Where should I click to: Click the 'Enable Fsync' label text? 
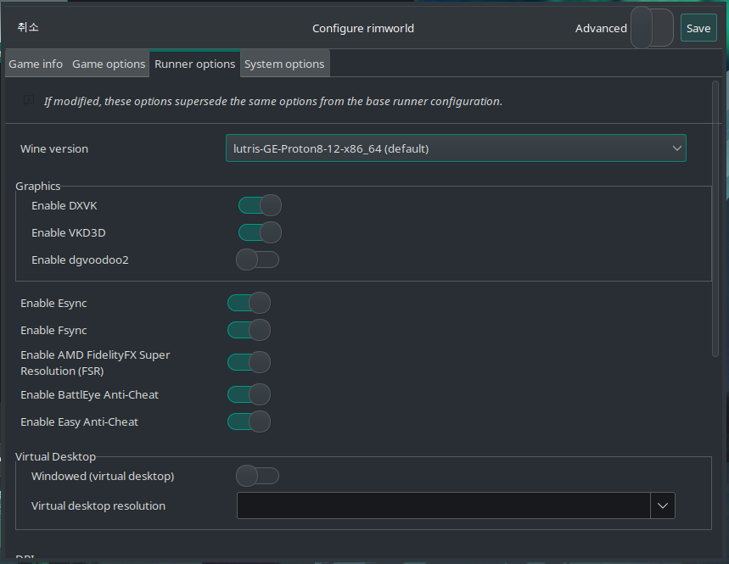[54, 330]
